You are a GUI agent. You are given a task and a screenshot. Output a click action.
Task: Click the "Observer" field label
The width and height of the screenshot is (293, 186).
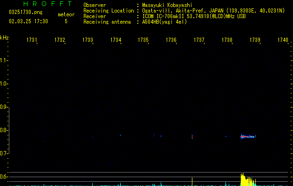click(x=95, y=5)
